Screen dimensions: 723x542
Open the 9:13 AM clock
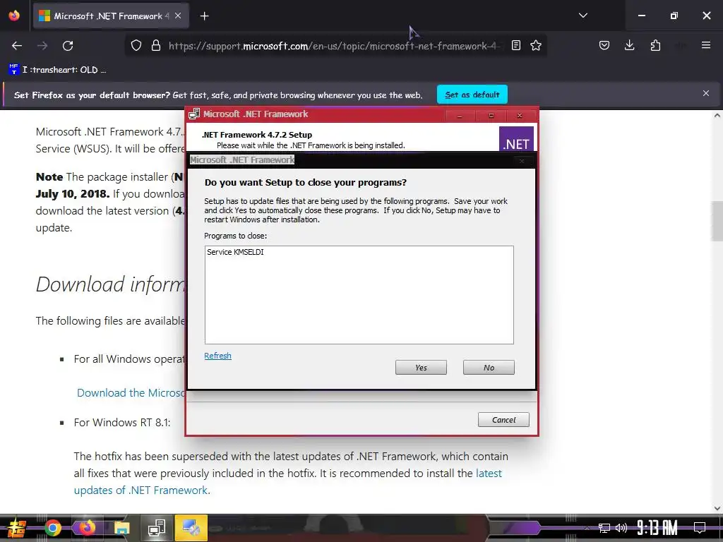[x=657, y=528]
